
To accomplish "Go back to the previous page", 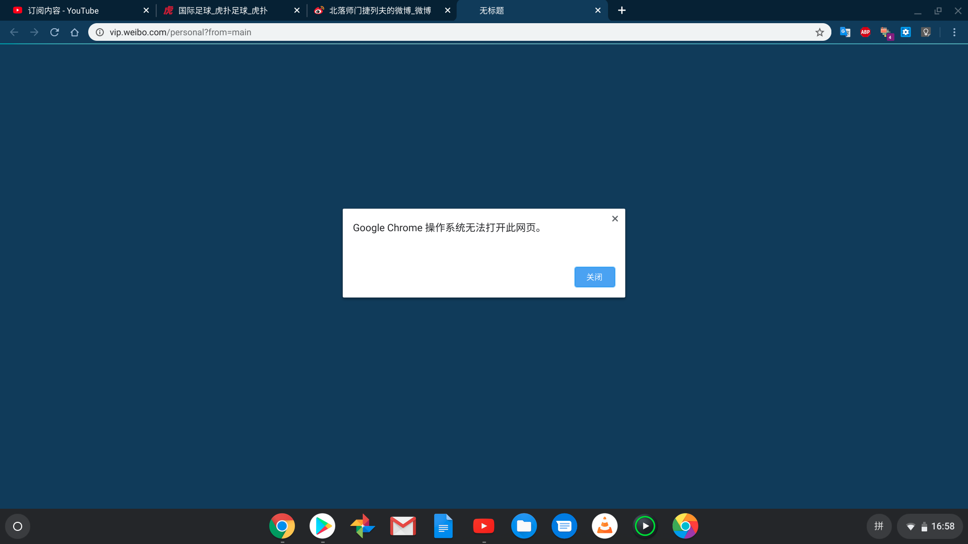I will [x=14, y=32].
